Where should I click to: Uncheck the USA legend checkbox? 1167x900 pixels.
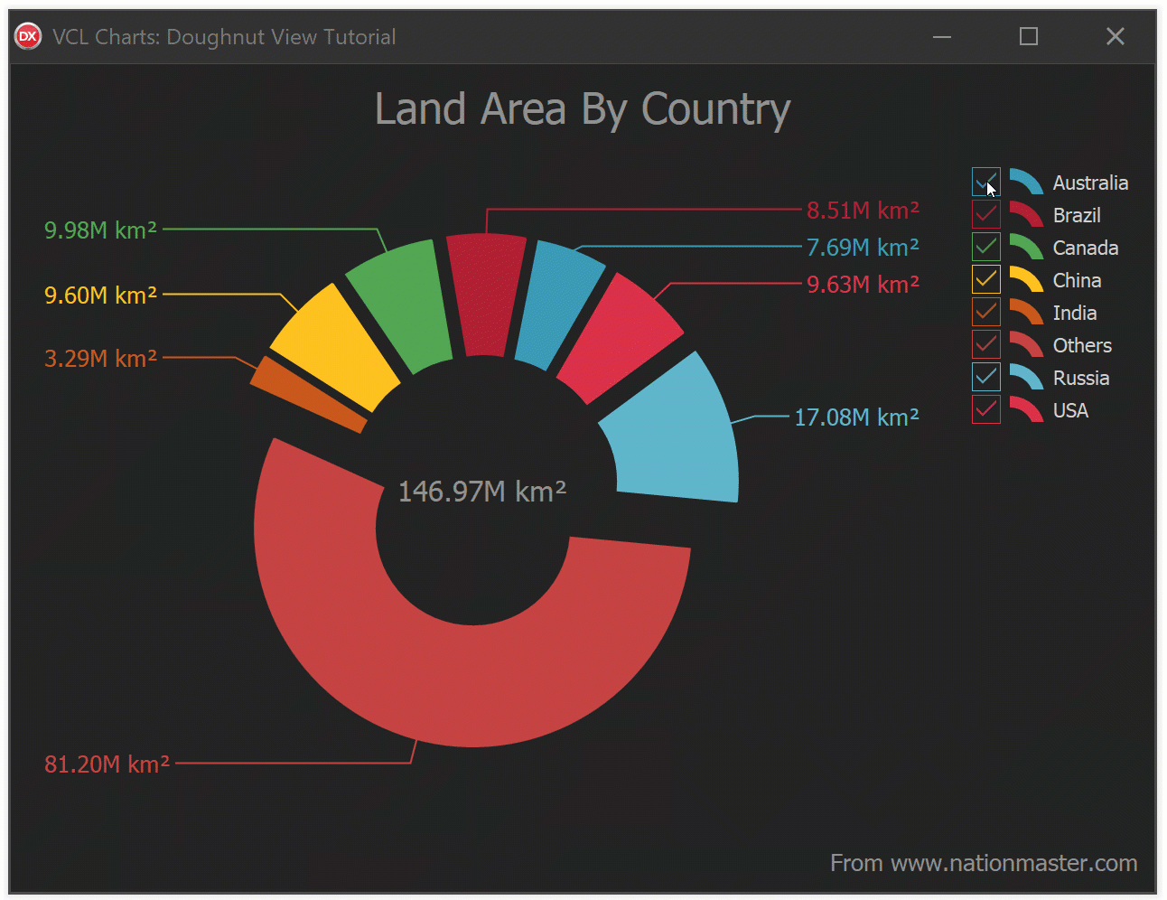(985, 409)
